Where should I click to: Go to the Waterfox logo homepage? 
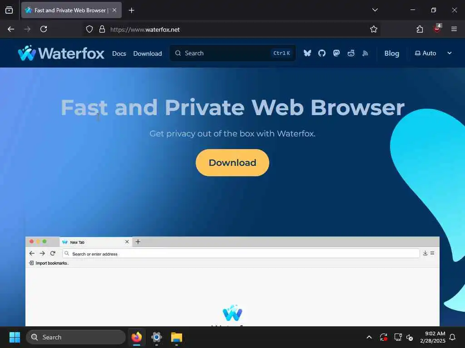61,53
